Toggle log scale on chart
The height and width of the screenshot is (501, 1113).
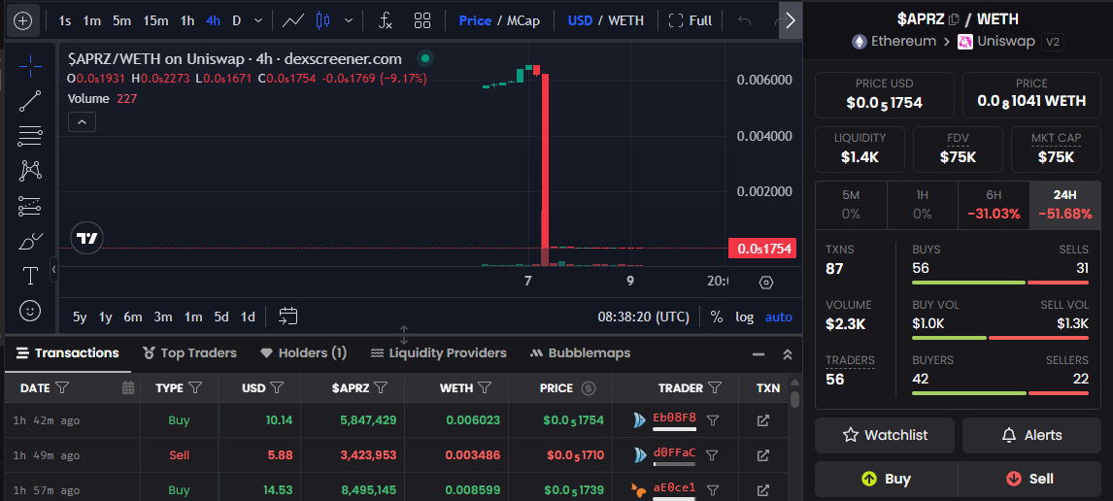tap(745, 317)
